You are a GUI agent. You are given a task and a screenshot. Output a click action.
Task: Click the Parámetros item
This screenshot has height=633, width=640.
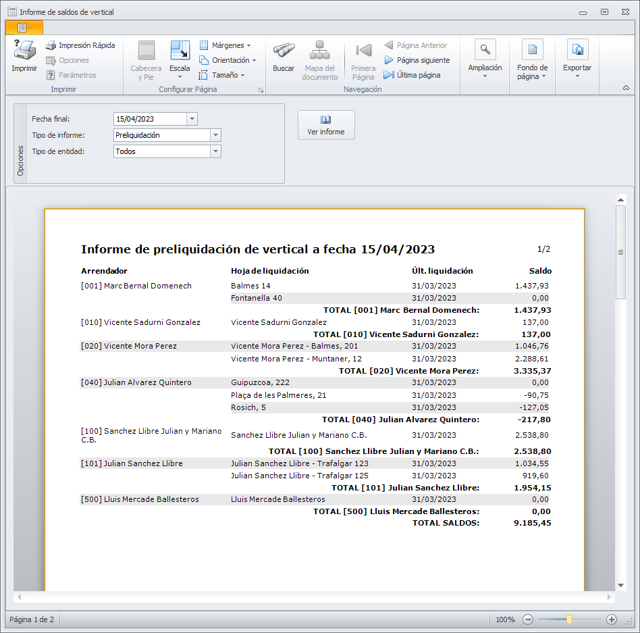pyautogui.click(x=72, y=75)
